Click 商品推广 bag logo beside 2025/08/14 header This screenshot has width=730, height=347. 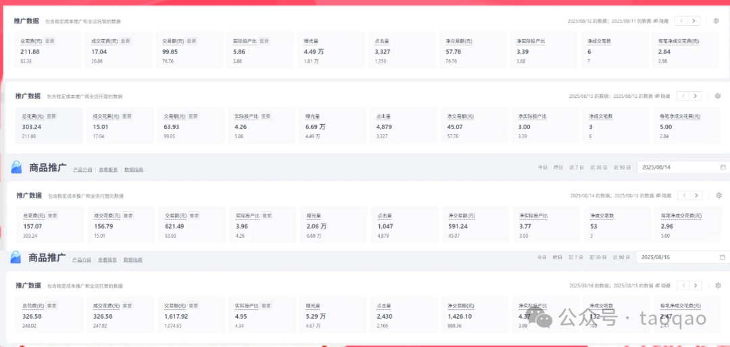[16, 168]
